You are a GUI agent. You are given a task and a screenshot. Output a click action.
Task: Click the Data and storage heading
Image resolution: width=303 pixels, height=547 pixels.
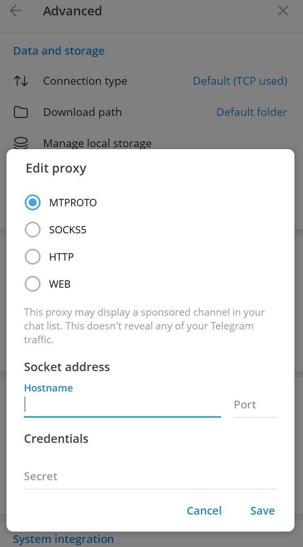point(59,51)
